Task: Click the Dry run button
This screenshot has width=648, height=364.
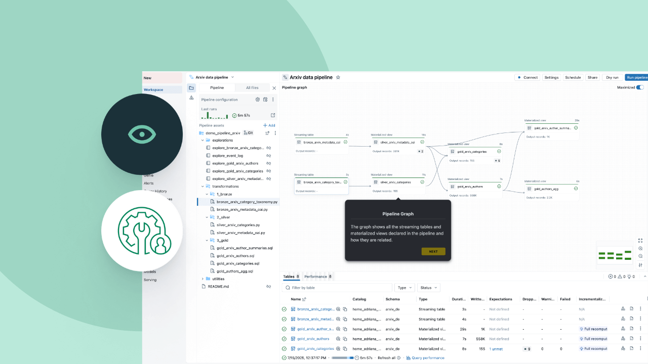Action: pyautogui.click(x=612, y=77)
